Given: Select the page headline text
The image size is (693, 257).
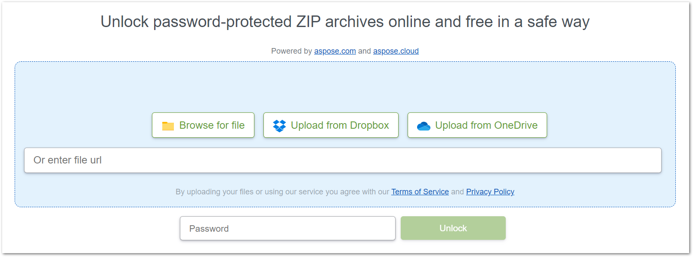Looking at the screenshot, I should pyautogui.click(x=345, y=21).
